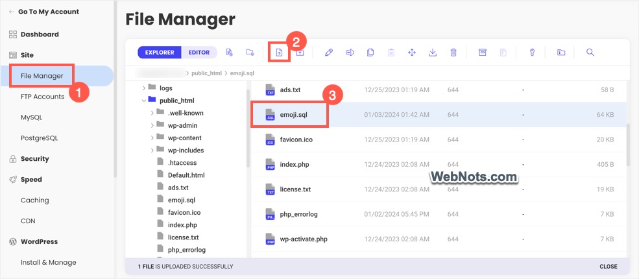Click the Paste clipboard toolbar icon
The image size is (639, 279).
point(391,52)
